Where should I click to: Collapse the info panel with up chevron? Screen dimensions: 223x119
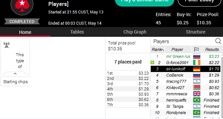15,74
